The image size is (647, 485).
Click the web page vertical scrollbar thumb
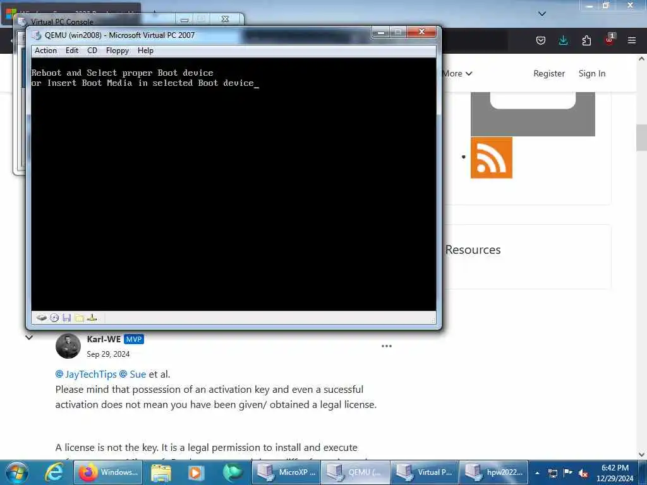pyautogui.click(x=641, y=137)
